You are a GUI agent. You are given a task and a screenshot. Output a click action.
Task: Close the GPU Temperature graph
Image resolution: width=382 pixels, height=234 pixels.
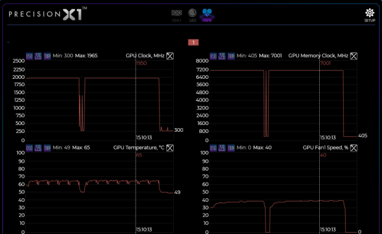pyautogui.click(x=170, y=148)
